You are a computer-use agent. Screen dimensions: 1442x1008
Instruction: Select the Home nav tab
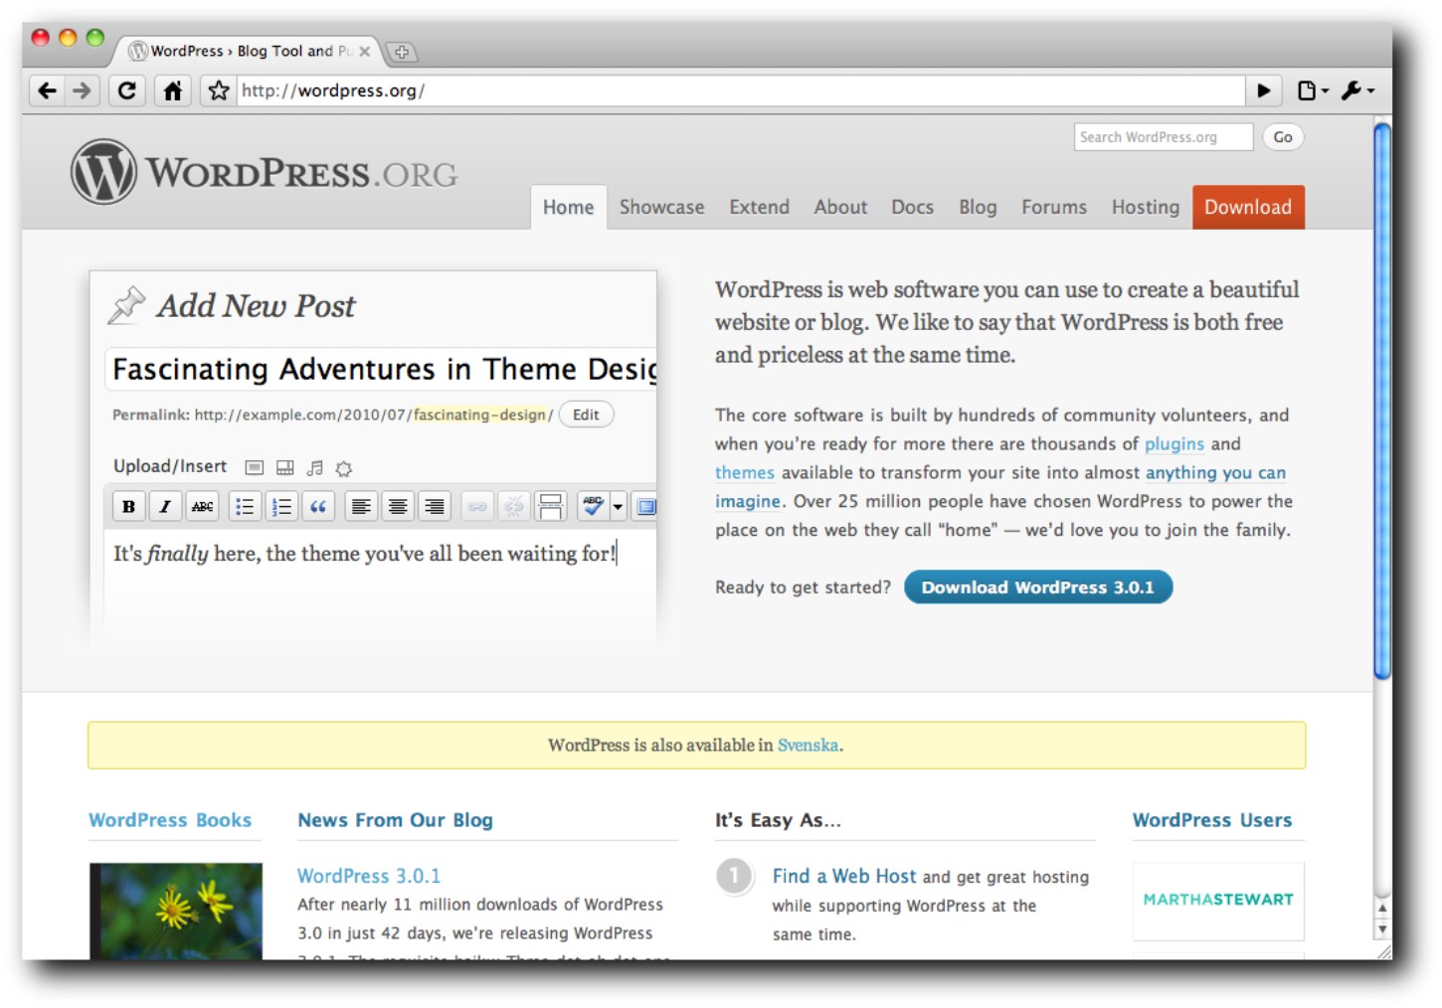[x=569, y=207]
